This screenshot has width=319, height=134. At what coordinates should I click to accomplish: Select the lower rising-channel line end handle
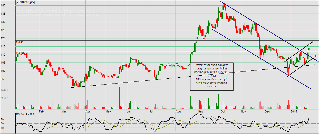point(315,56)
